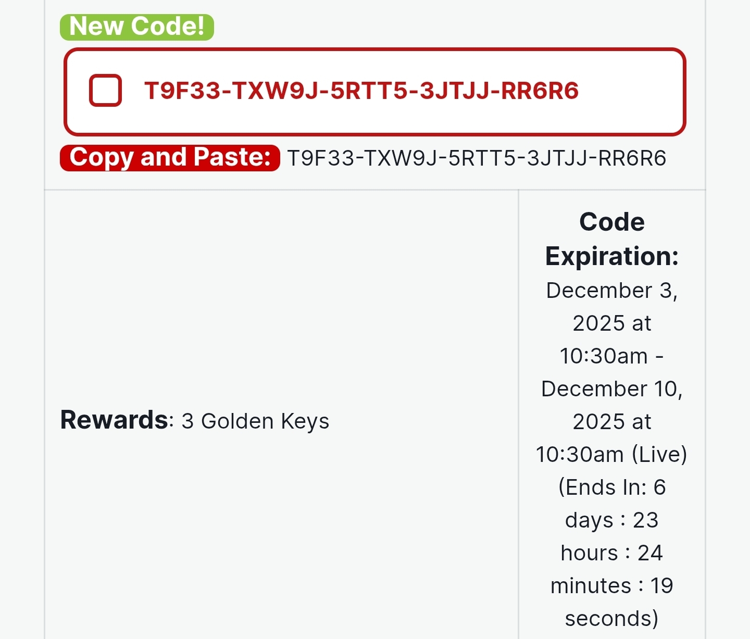Click the bold Rewards label
Viewport: 750px width, 639px height.
114,420
